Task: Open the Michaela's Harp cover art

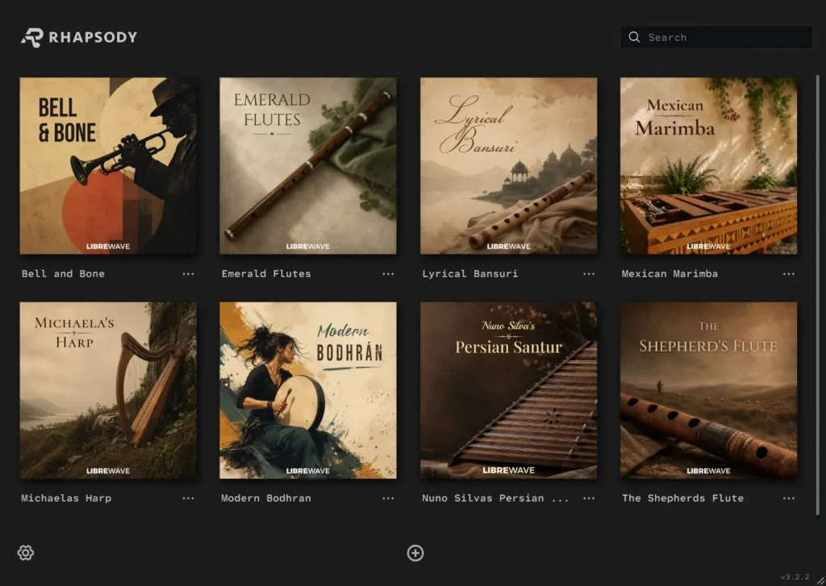Action: (108, 390)
